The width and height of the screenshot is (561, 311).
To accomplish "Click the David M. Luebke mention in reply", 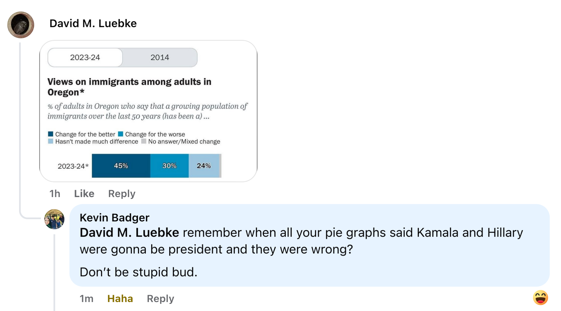I will [129, 233].
